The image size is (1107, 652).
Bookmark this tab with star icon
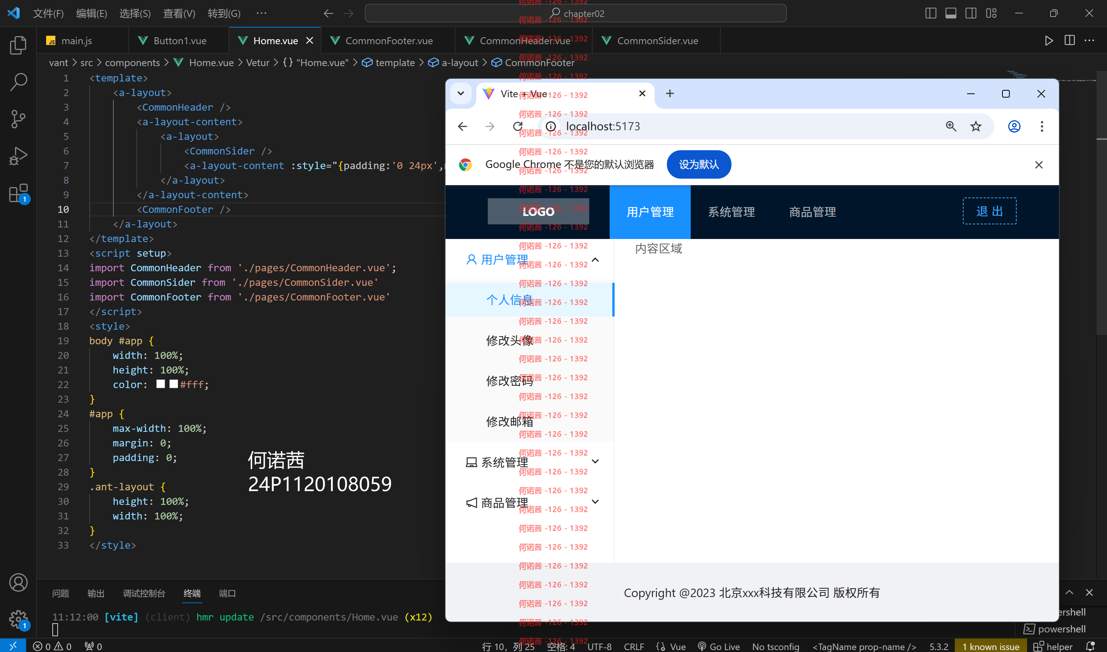[x=976, y=126]
